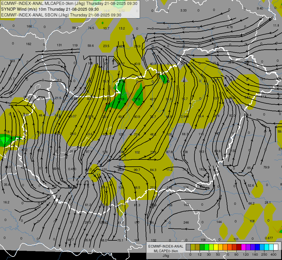Click the map value 23.5
This screenshot has height=260, width=282.
106,46
